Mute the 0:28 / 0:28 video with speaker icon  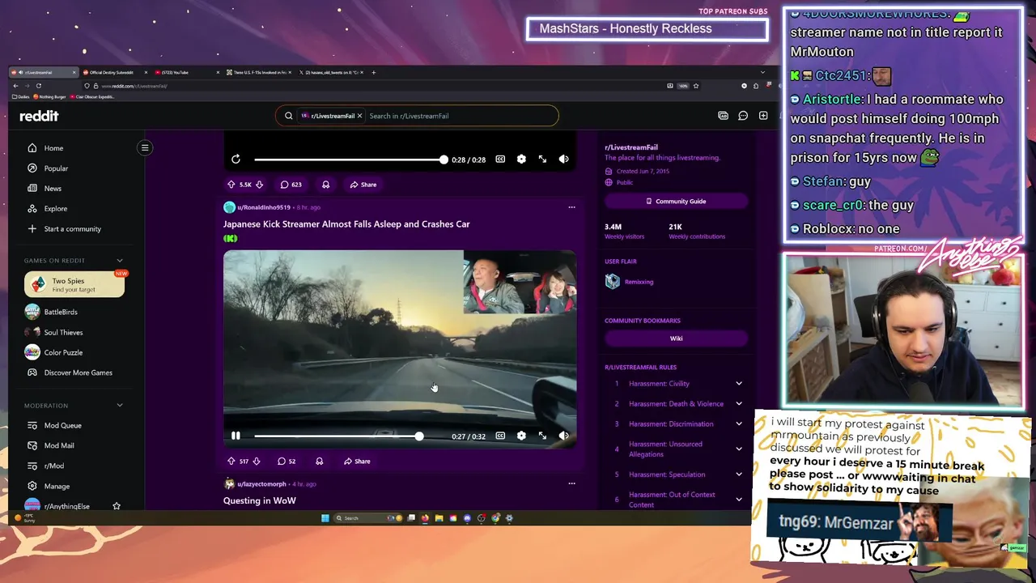[563, 160]
